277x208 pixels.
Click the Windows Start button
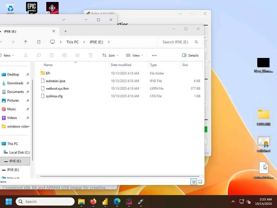tap(9, 201)
